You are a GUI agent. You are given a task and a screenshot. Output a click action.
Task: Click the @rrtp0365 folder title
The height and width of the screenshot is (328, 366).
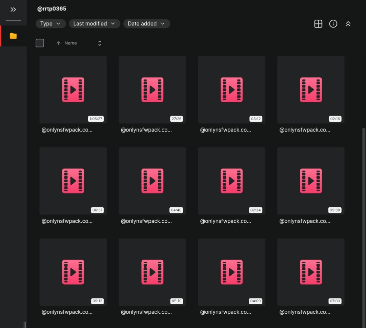click(x=52, y=8)
